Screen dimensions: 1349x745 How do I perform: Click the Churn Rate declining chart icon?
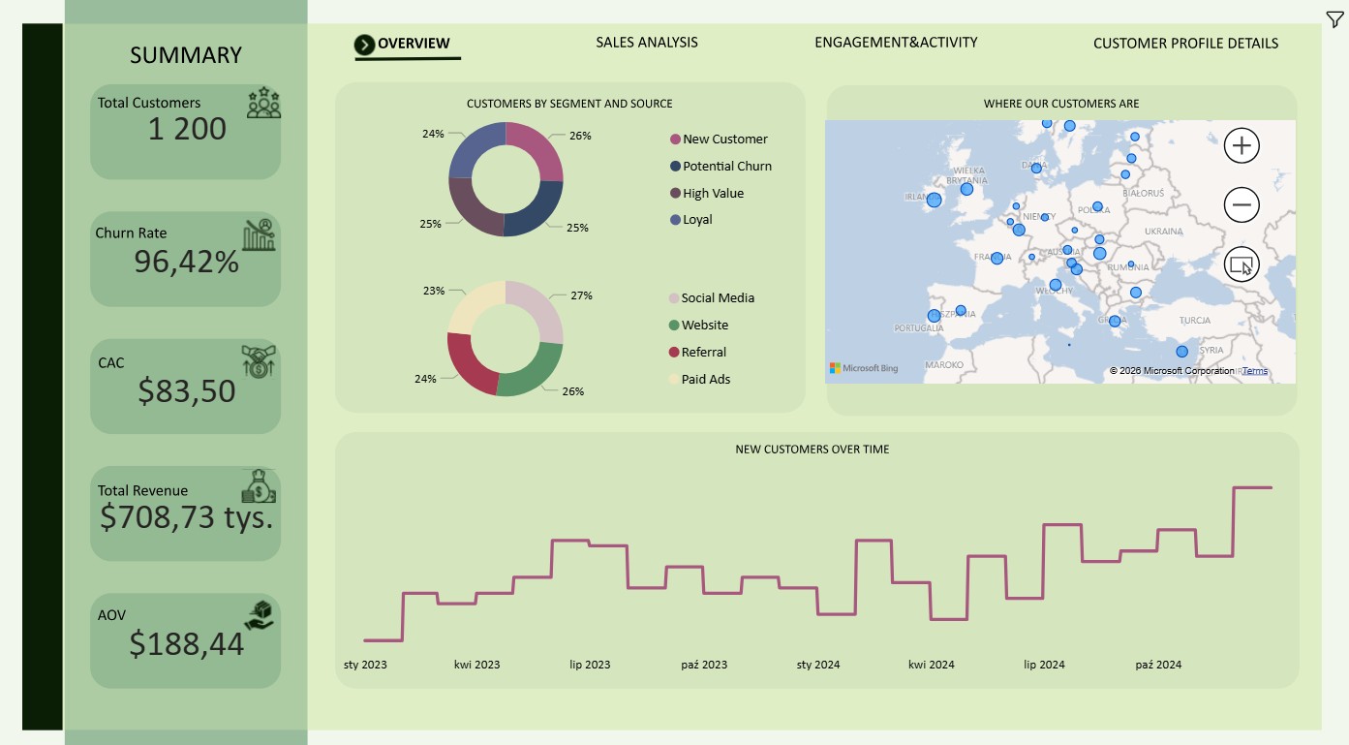pyautogui.click(x=259, y=234)
